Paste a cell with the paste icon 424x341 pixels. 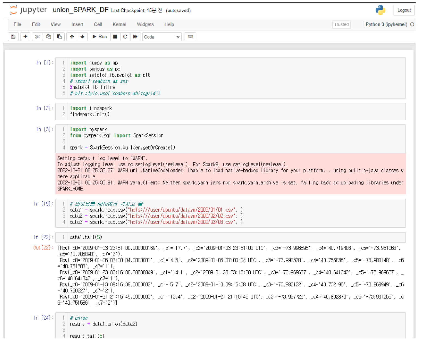click(59, 37)
